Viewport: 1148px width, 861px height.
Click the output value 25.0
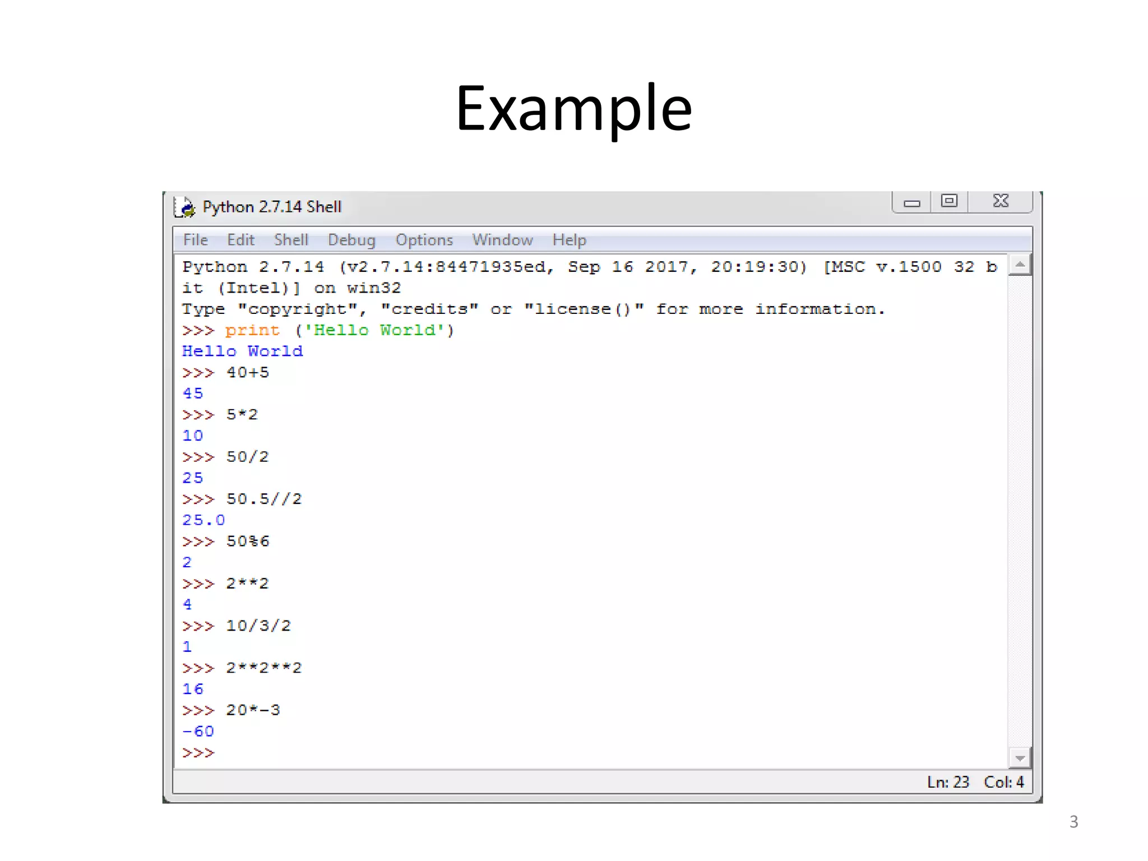[x=203, y=520]
